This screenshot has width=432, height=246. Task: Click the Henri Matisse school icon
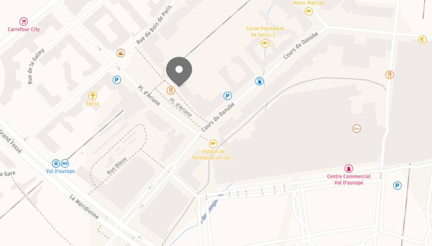pyautogui.click(x=308, y=11)
